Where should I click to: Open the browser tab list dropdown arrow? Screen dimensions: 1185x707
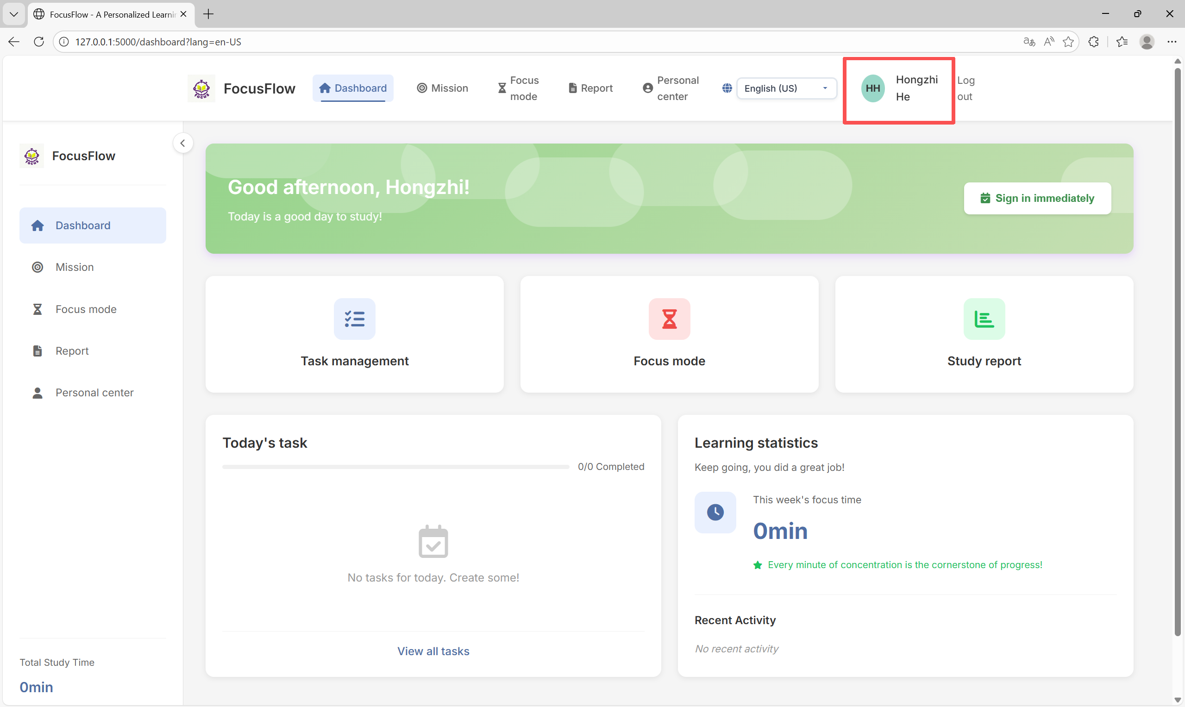point(14,14)
